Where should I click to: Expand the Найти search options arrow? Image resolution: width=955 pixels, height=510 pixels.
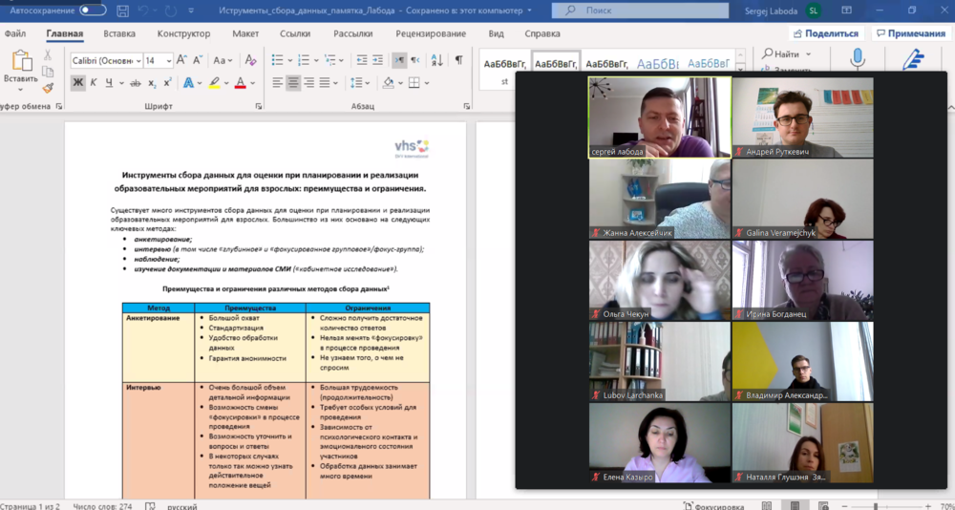pyautogui.click(x=809, y=54)
